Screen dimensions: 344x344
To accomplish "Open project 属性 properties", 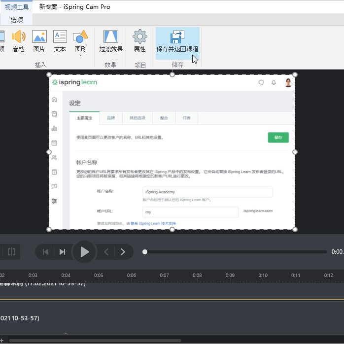I will pyautogui.click(x=140, y=41).
